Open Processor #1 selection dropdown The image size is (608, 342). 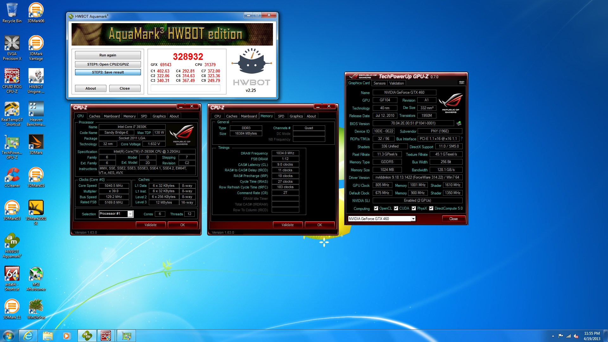(x=116, y=214)
